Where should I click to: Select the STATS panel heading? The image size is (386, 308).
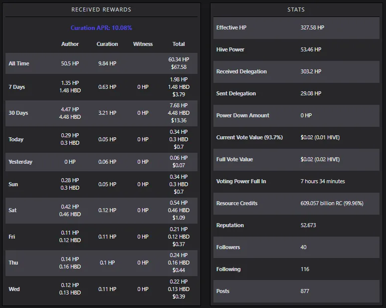[296, 9]
